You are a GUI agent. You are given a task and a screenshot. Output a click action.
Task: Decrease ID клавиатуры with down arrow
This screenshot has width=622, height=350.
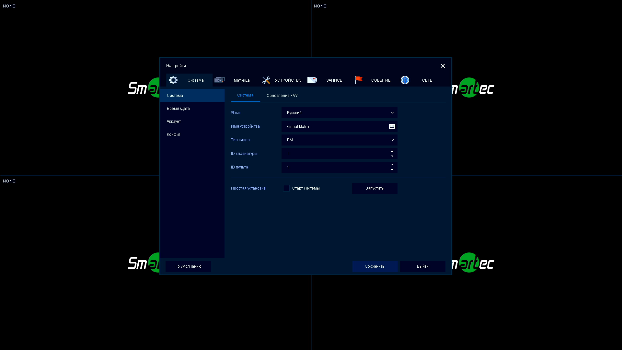pyautogui.click(x=392, y=156)
